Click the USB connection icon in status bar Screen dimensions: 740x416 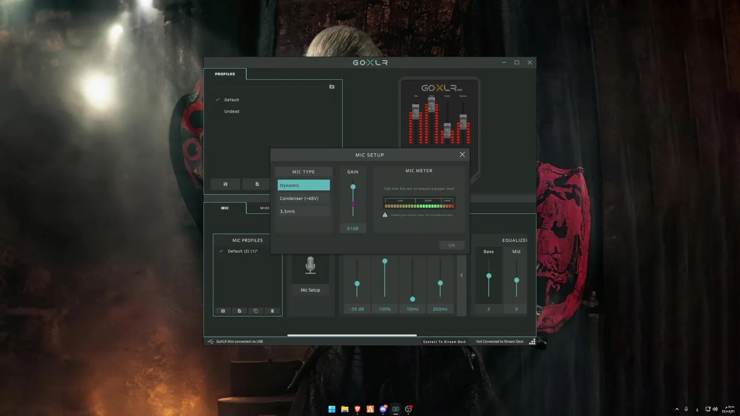click(210, 341)
